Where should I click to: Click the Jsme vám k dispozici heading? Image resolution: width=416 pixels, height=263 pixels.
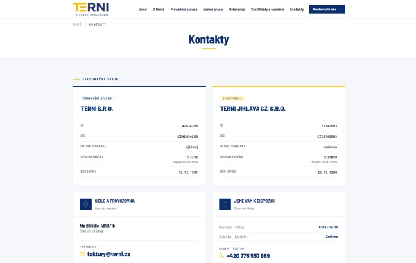pos(254,201)
